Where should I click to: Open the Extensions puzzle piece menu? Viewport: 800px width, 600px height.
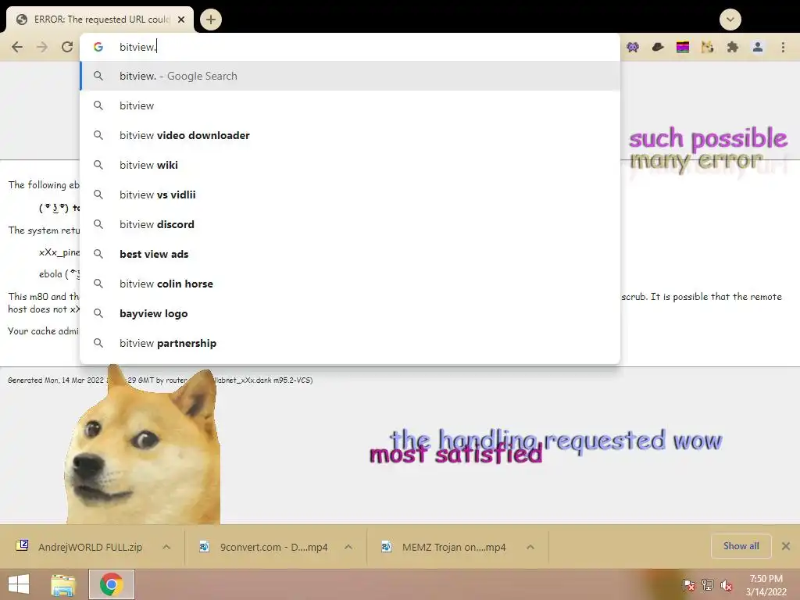pyautogui.click(x=733, y=48)
